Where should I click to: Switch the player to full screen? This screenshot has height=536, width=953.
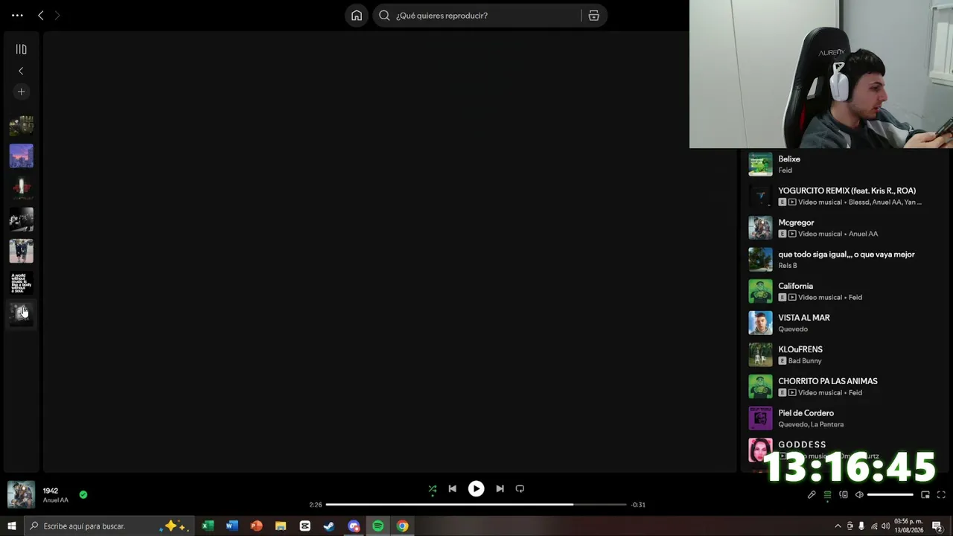941,495
